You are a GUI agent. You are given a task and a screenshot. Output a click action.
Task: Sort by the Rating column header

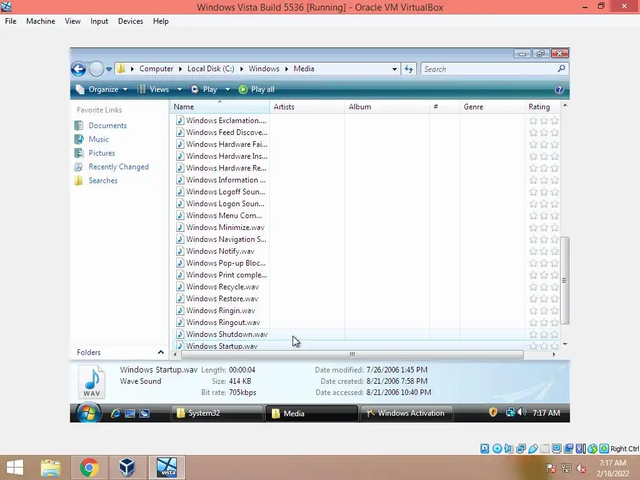click(x=542, y=106)
